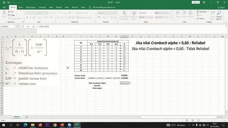
Task: Add a new sheet with plus button
Action: (27, 117)
